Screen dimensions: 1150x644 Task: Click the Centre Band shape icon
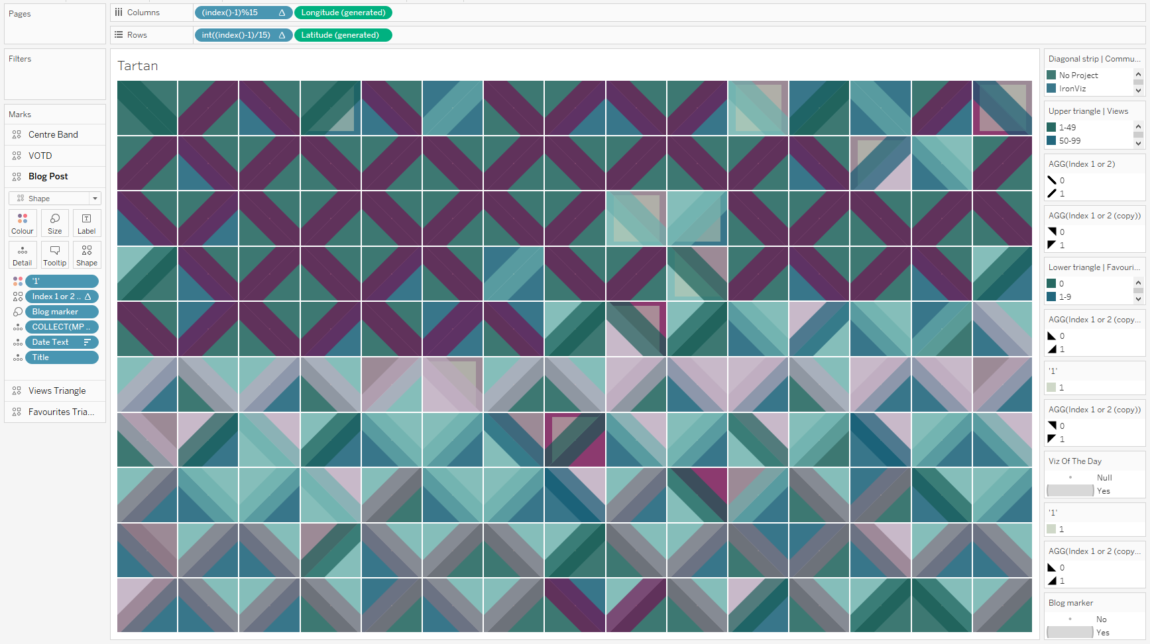[x=17, y=134]
